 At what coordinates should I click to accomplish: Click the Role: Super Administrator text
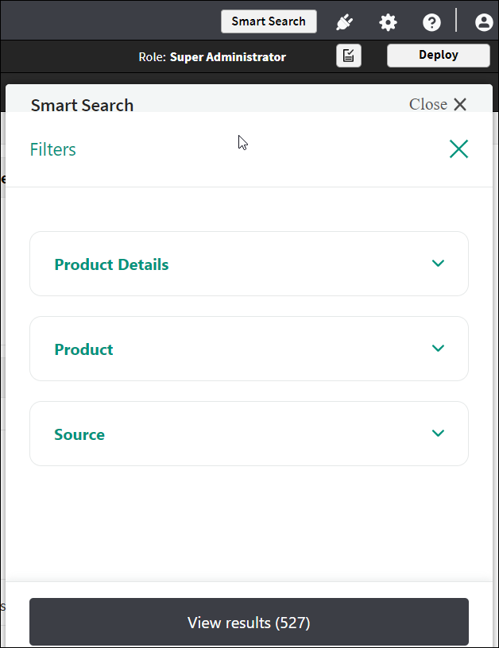point(212,56)
